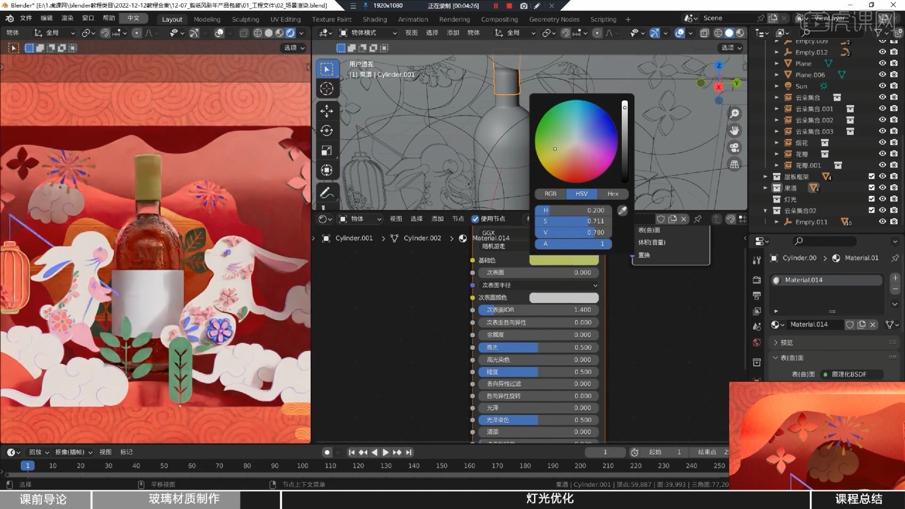The width and height of the screenshot is (905, 509).
Task: Click the blue Z axis gizmo
Action: pyautogui.click(x=719, y=66)
